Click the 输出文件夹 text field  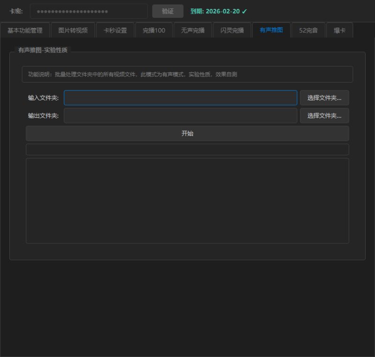[180, 115]
